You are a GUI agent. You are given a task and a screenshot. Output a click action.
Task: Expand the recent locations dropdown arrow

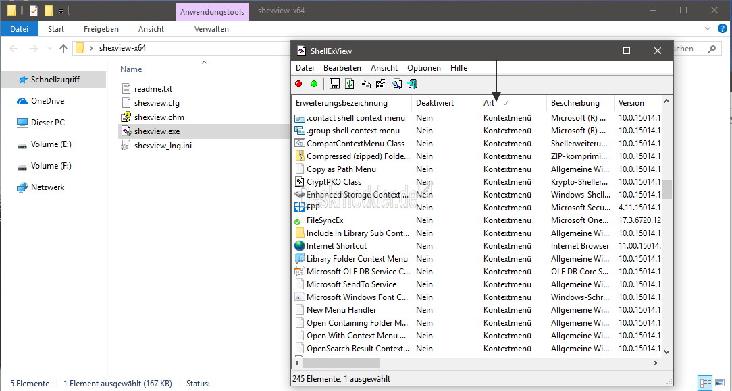49,49
